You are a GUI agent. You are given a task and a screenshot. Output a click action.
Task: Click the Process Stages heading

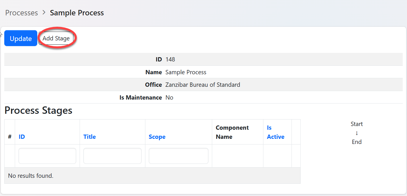click(x=38, y=110)
